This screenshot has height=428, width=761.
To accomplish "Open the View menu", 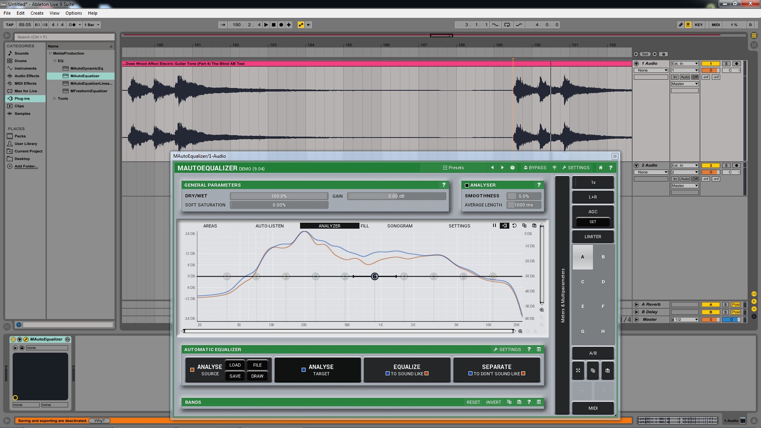I will 55,13.
